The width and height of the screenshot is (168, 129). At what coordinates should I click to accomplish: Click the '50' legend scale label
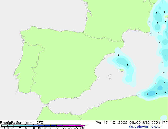tap(82, 128)
